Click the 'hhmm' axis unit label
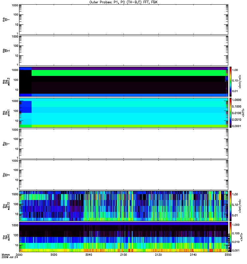 point(6,254)
